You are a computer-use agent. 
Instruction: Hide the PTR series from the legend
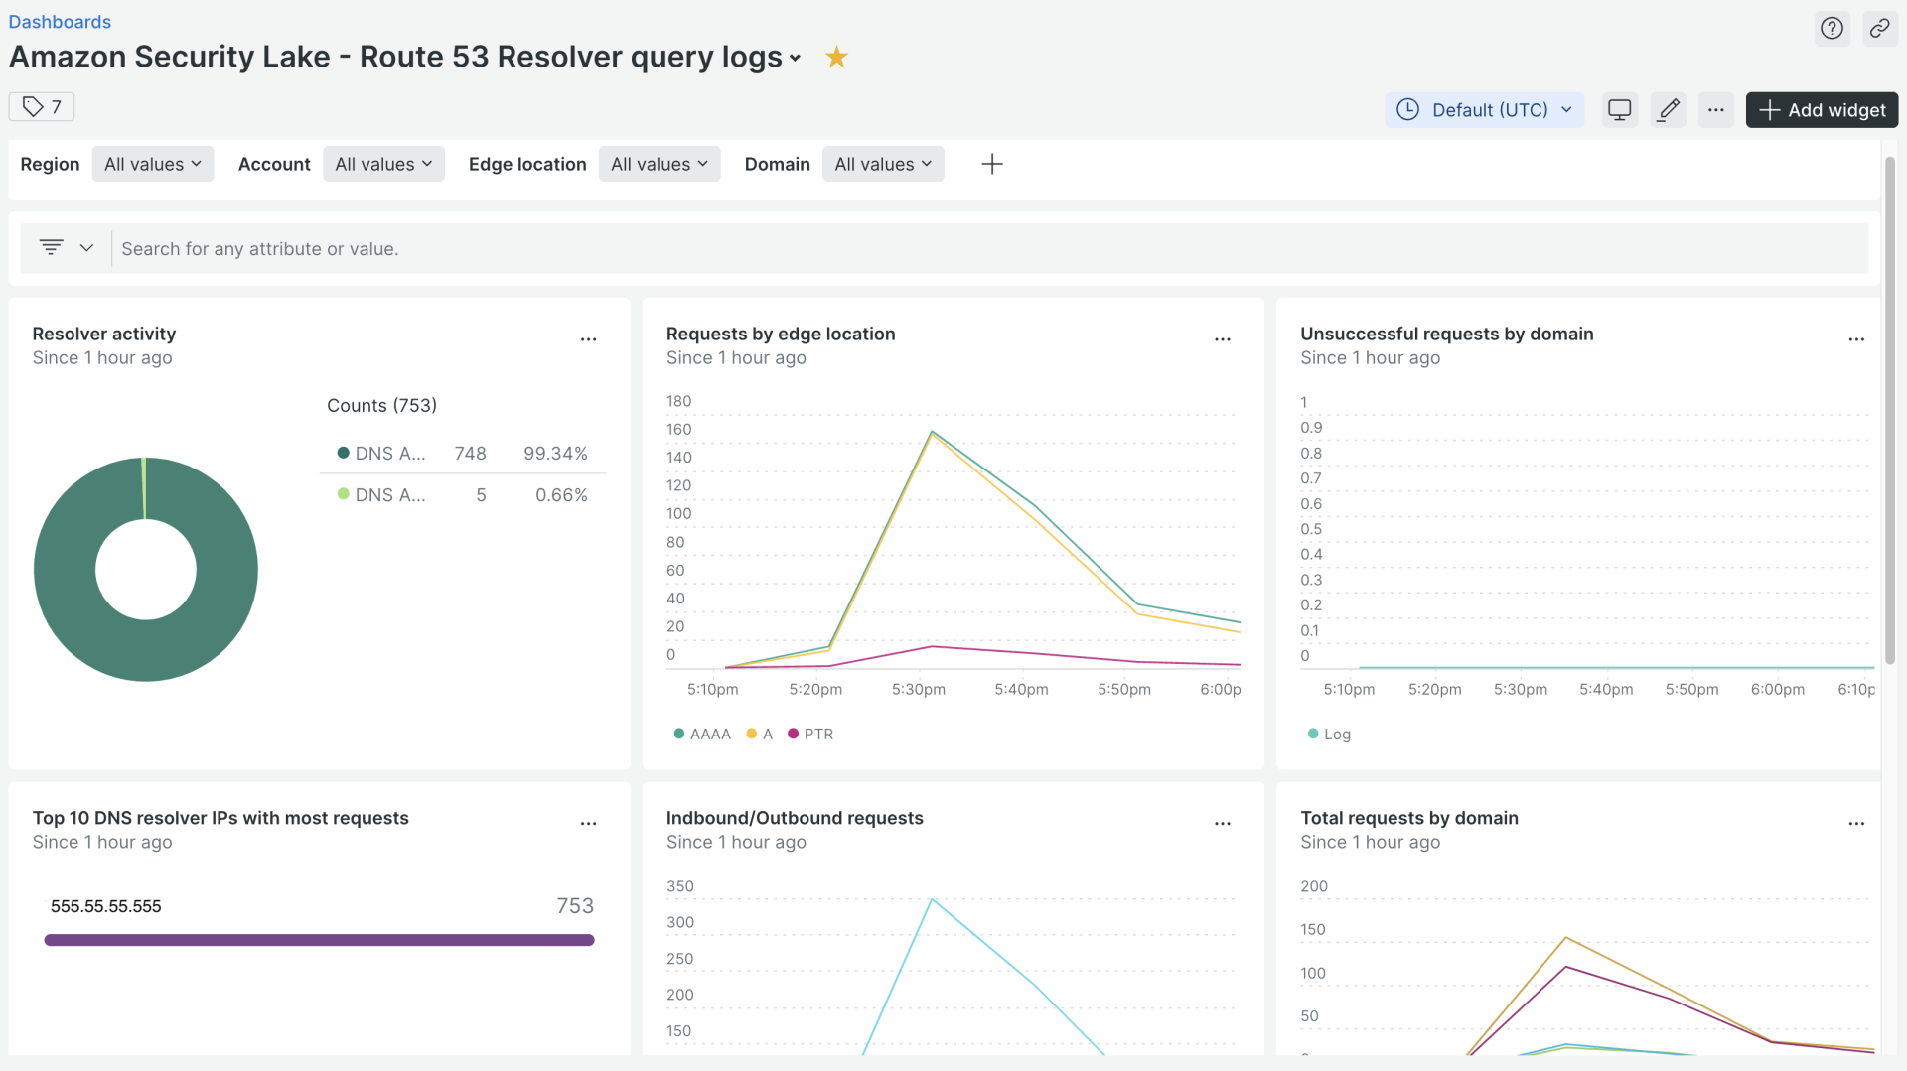tap(810, 734)
